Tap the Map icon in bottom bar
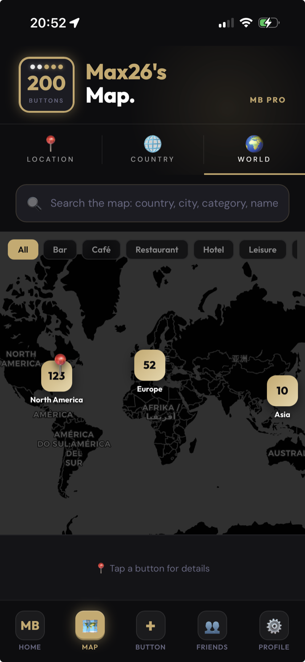 [x=90, y=625]
